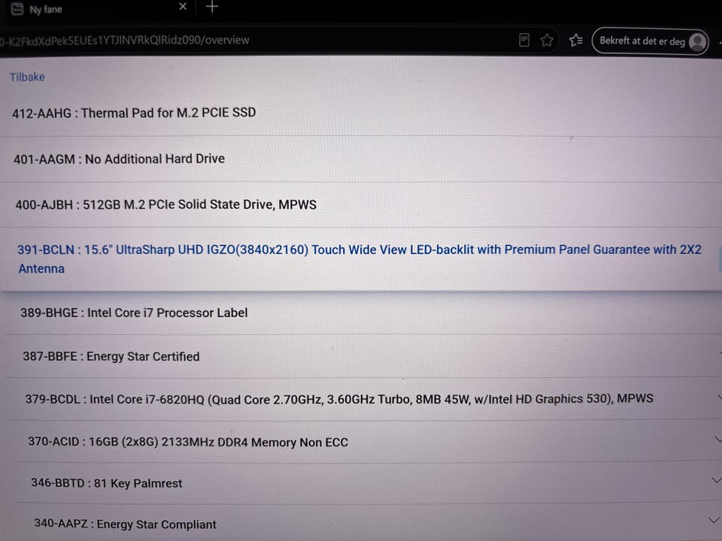Close the 'Ny fane' tab
Viewport: 722px width, 541px height.
(x=183, y=7)
